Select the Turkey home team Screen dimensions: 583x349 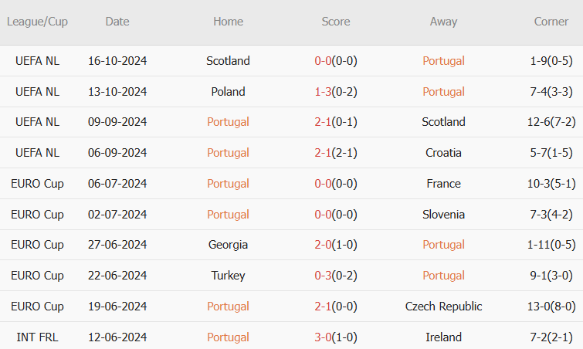228,276
